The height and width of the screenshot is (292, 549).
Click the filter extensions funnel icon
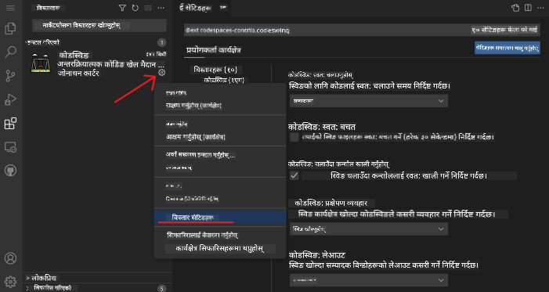122,8
